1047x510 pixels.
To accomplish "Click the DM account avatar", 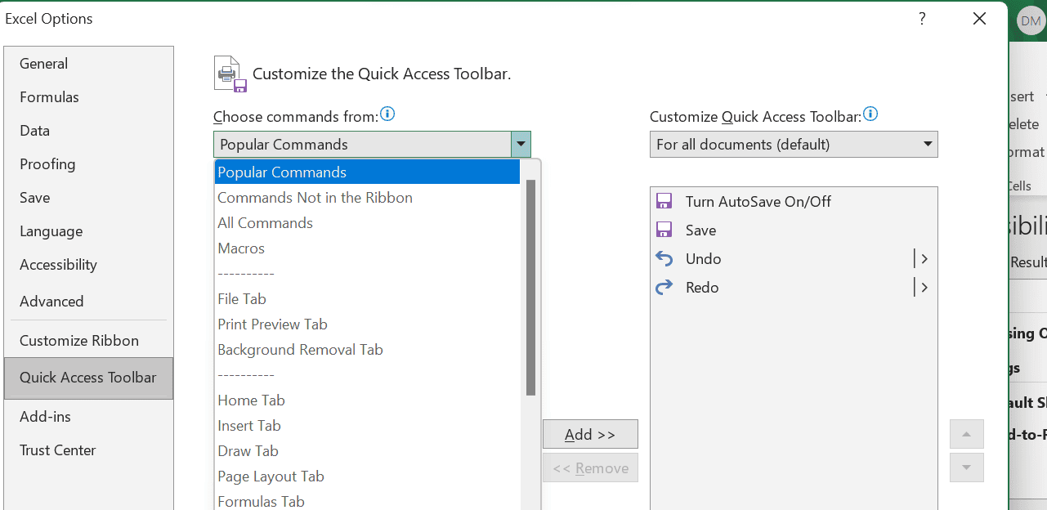I will point(1030,20).
